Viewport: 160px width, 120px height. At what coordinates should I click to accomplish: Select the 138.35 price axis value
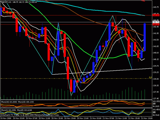tap(156, 85)
